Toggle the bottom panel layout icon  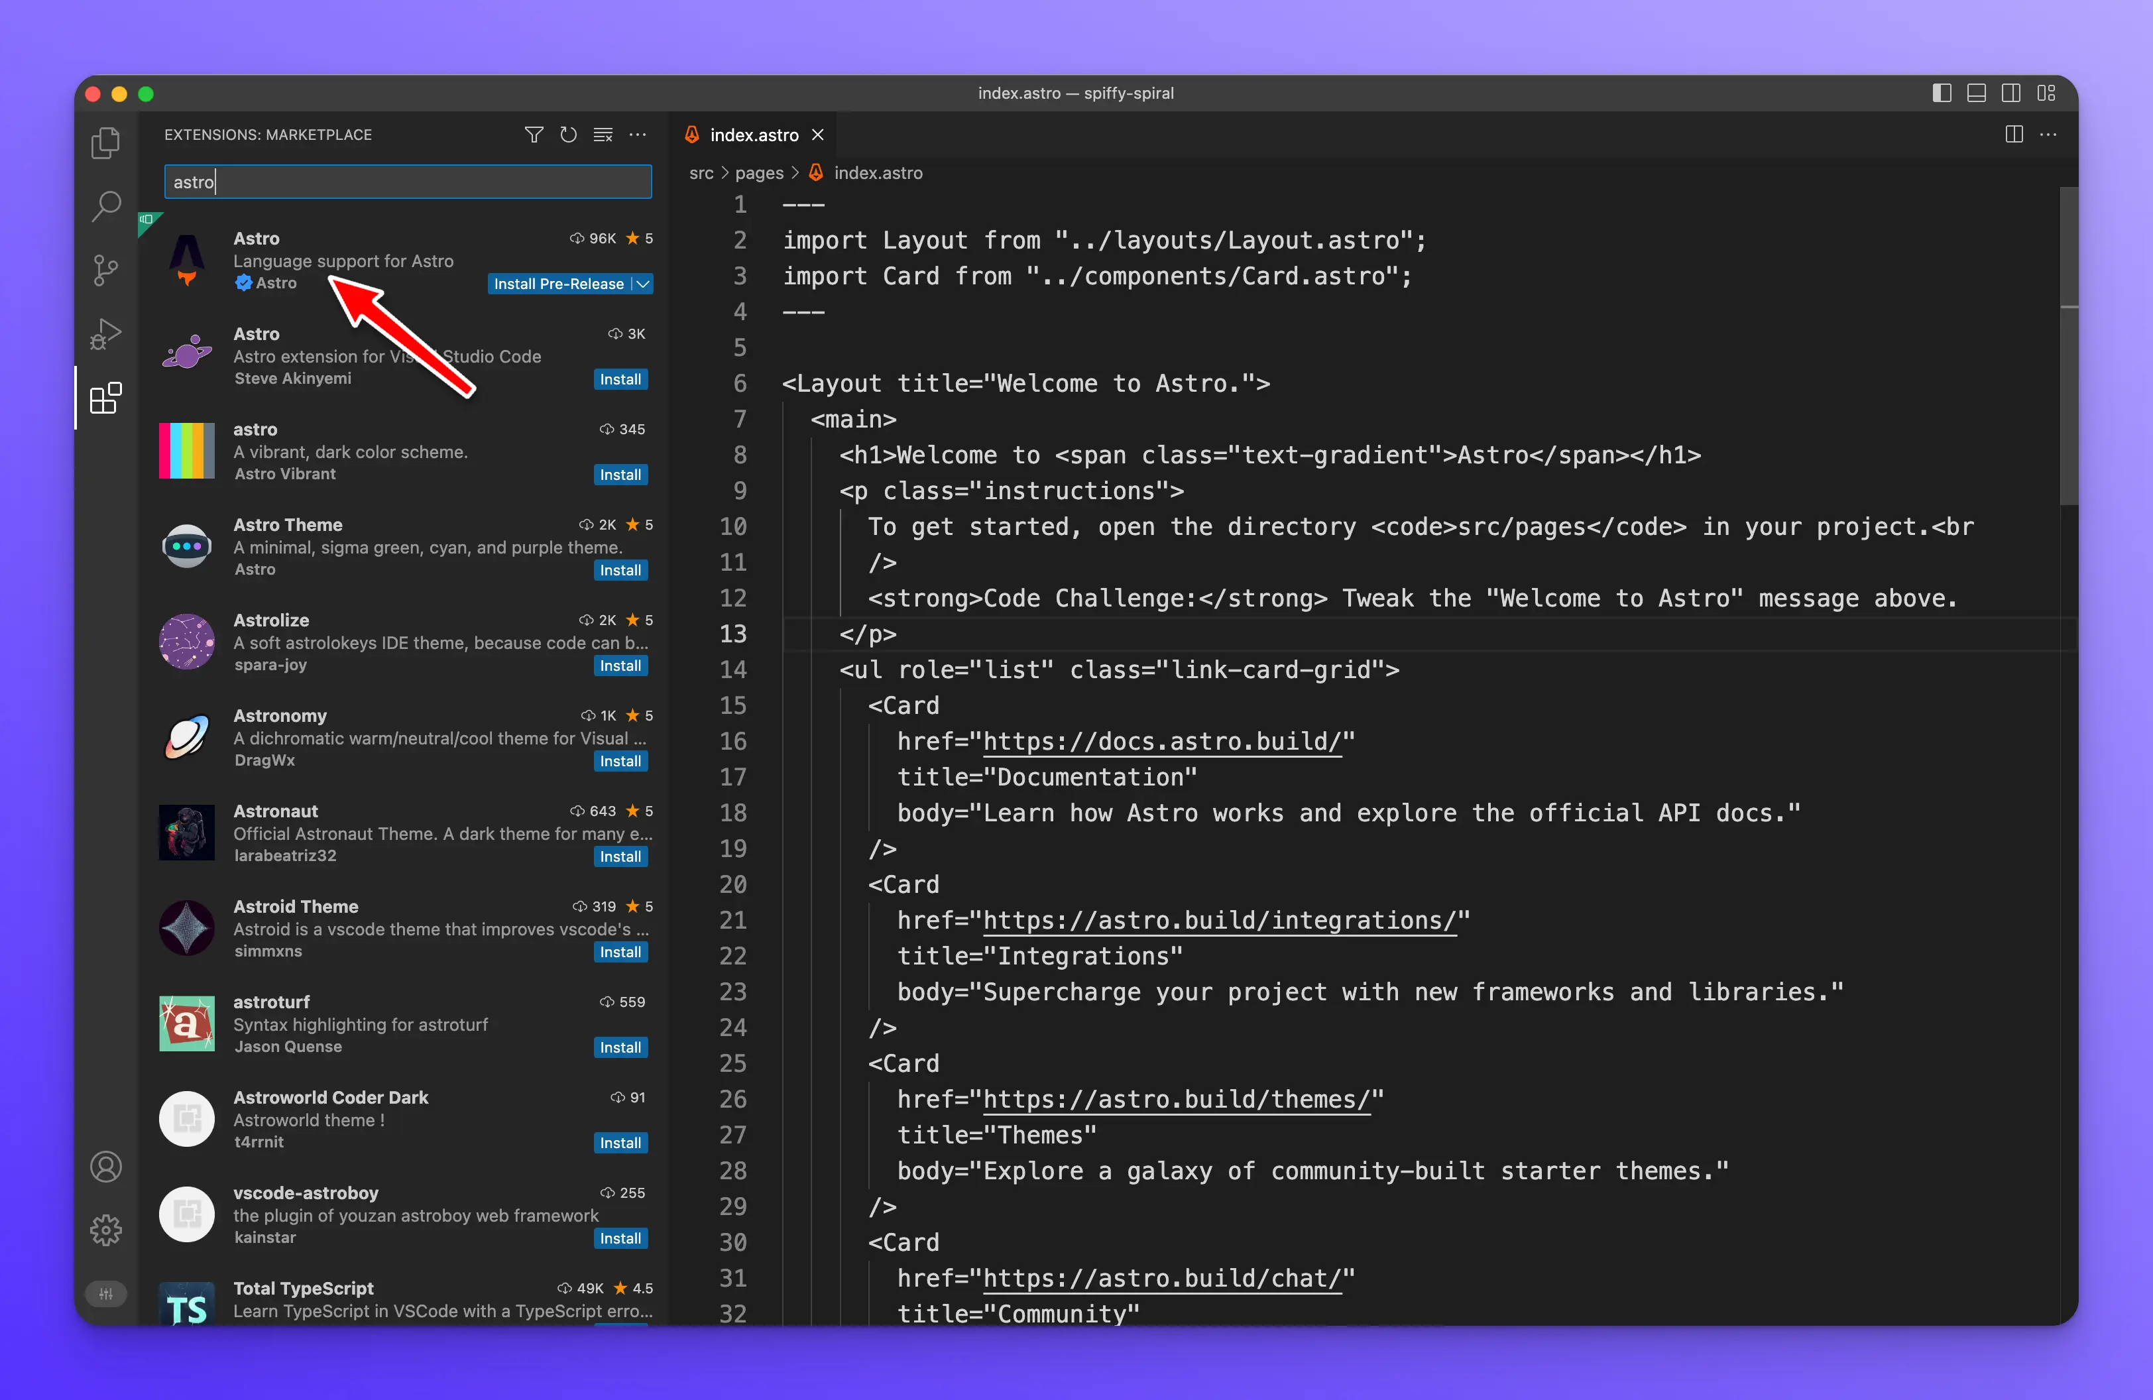(x=1977, y=93)
